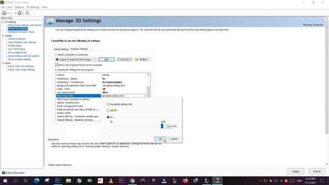The width and height of the screenshot is (329, 185).
Task: Select Power management mode row
Action: pos(79,106)
